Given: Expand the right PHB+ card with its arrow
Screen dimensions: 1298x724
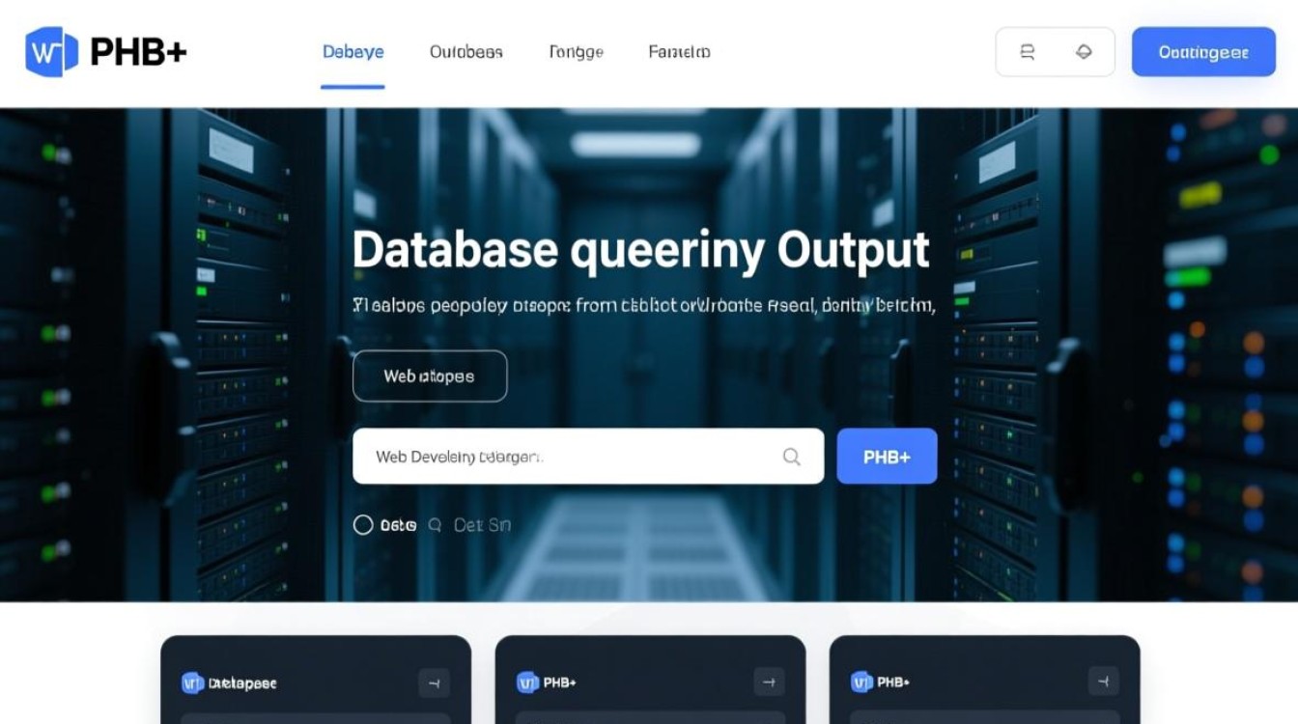Looking at the screenshot, I should tap(1103, 683).
